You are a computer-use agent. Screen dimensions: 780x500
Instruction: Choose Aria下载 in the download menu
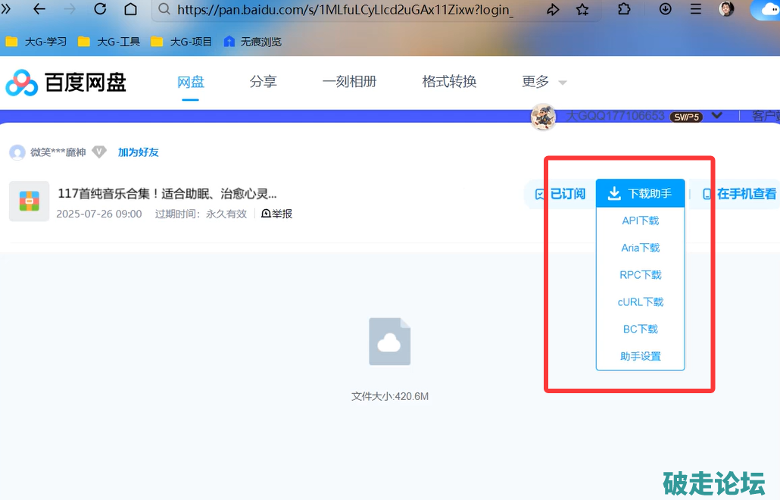(x=640, y=248)
